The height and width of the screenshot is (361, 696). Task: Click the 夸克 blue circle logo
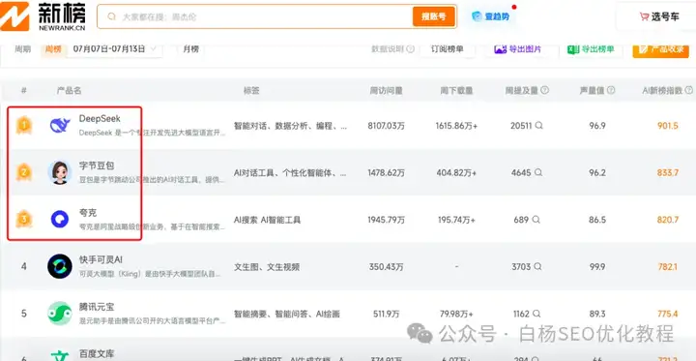(x=60, y=220)
